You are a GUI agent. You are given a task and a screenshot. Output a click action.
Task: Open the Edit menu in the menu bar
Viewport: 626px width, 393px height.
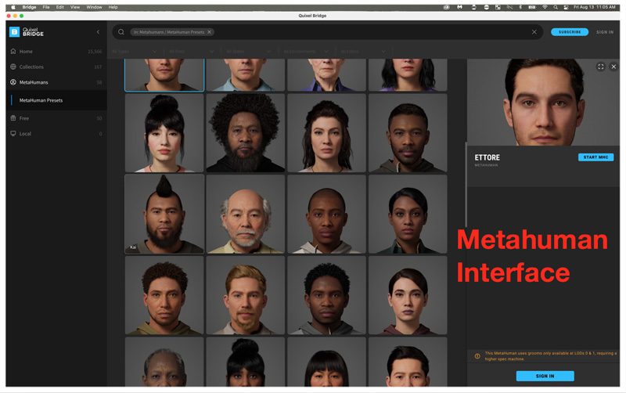click(x=59, y=7)
